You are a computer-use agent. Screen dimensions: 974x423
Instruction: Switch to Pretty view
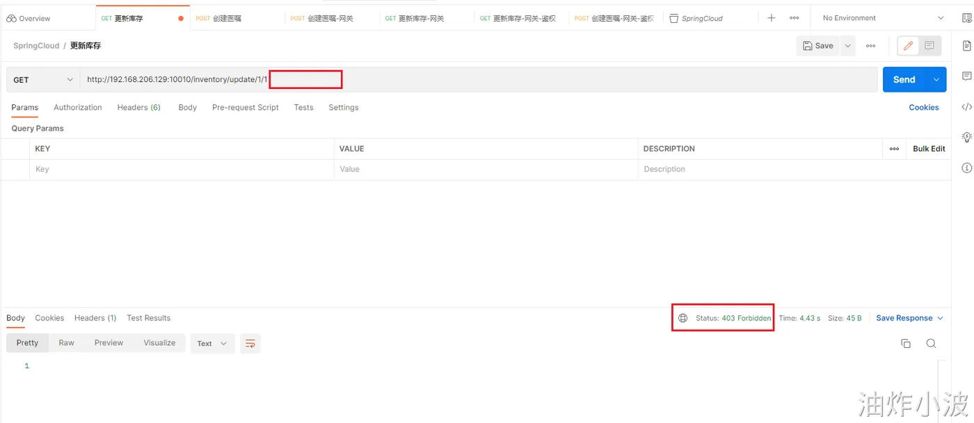pyautogui.click(x=27, y=343)
